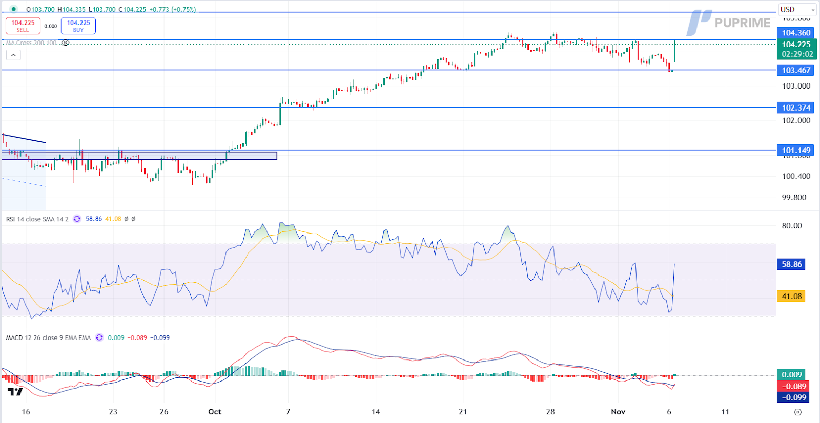The image size is (820, 423).
Task: Click the 0.000 spread value
Action: [51, 26]
